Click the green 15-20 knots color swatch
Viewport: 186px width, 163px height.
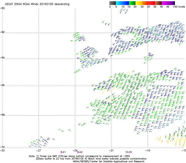point(132,3)
